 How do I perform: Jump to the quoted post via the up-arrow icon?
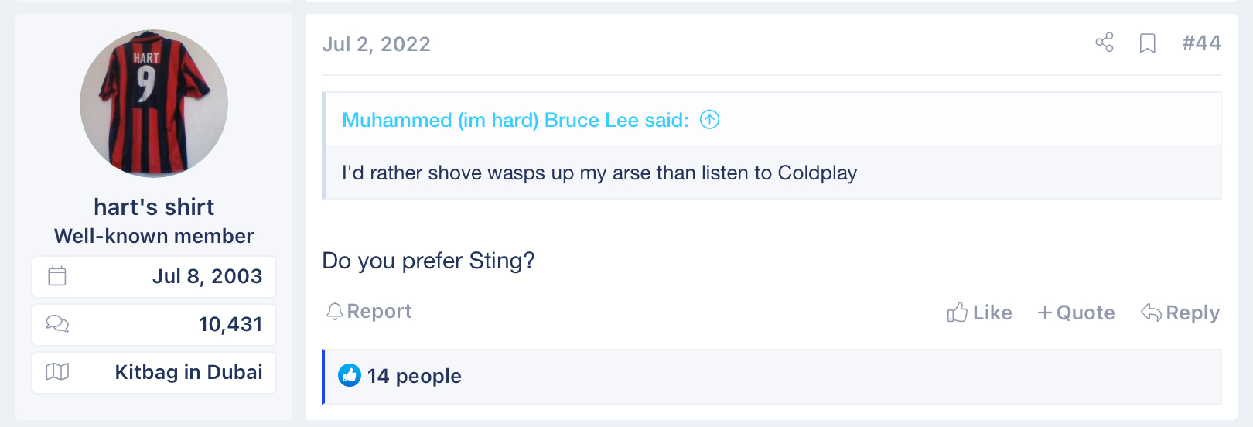(709, 120)
